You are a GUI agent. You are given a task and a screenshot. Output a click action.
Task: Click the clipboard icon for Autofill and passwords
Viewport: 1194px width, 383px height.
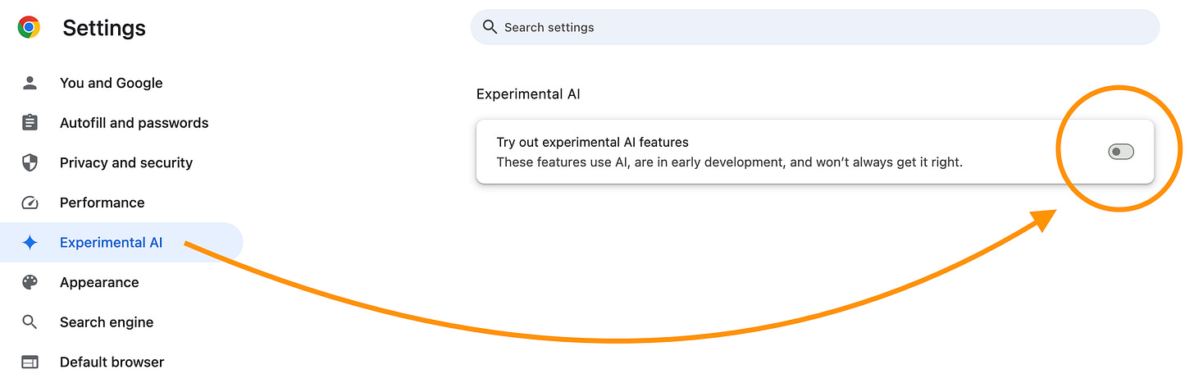click(30, 123)
